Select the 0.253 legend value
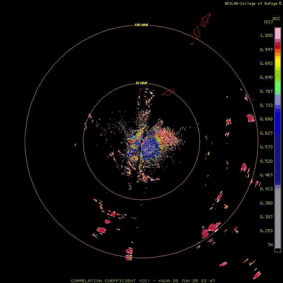This screenshot has height=283, width=283. click(x=266, y=231)
